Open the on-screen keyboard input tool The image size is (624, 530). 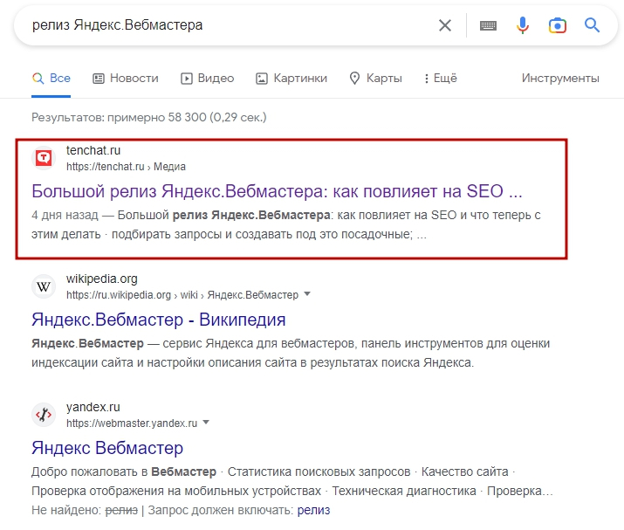[x=488, y=25]
